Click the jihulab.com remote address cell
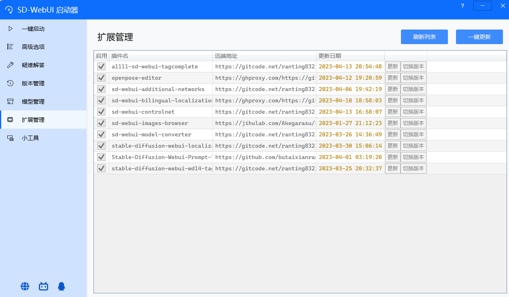 tap(265, 123)
